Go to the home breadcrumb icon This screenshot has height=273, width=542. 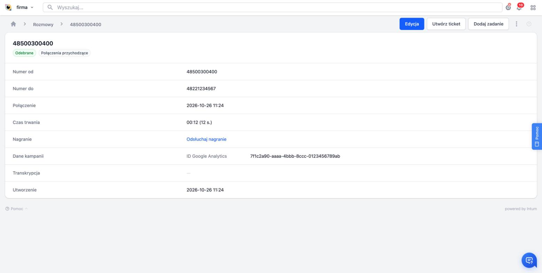(13, 24)
